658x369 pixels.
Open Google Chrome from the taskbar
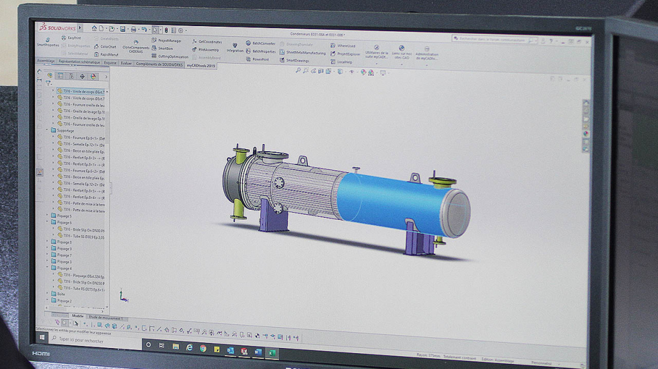203,348
